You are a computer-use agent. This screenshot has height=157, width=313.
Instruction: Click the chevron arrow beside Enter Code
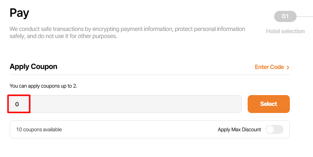click(x=288, y=67)
